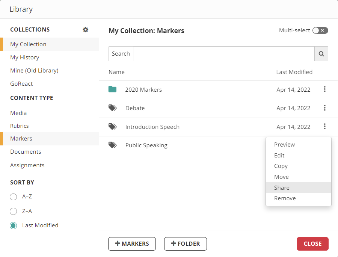338x257 pixels.
Task: Click the + FOLDER button
Action: pos(186,244)
